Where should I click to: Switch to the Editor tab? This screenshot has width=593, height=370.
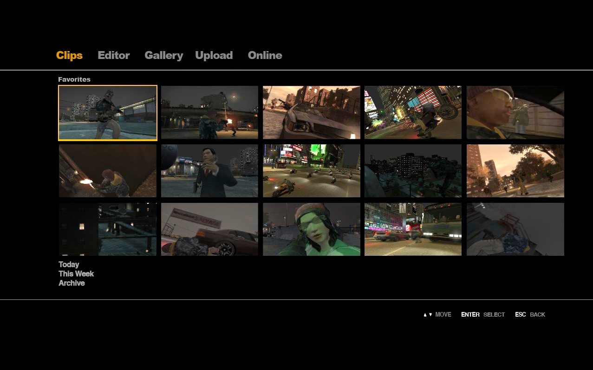click(x=113, y=55)
